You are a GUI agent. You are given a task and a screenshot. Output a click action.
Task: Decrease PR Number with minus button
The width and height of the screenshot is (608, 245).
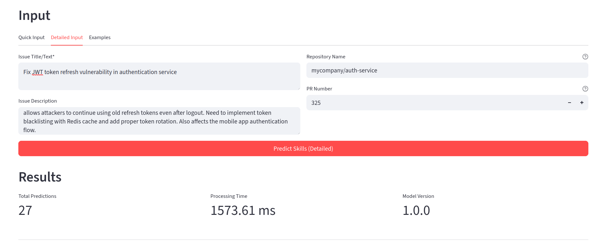tap(569, 103)
